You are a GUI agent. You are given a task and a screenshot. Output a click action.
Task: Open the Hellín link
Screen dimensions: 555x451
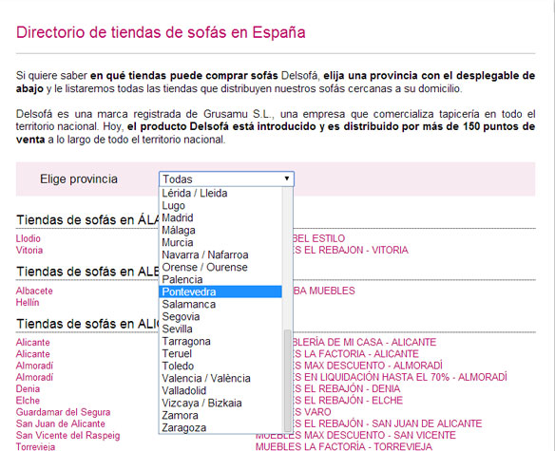click(x=28, y=303)
